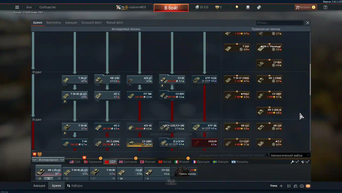Select premium МК-II Матильда tank
Image resolution: width=342 pixels, height=193 pixels.
[x=269, y=48]
